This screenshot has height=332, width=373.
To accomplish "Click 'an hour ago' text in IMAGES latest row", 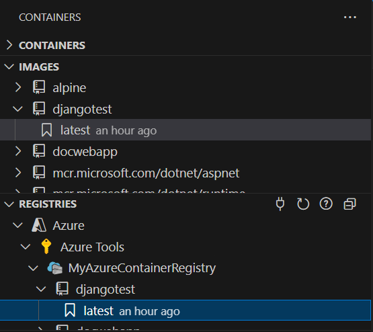I will [x=126, y=131].
